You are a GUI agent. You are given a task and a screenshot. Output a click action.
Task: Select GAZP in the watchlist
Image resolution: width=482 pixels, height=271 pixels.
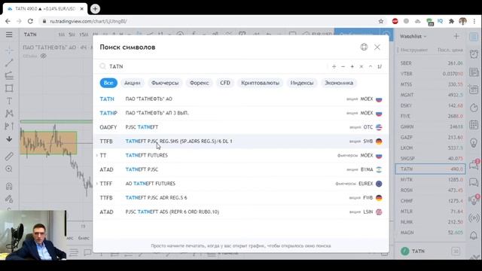430,137
